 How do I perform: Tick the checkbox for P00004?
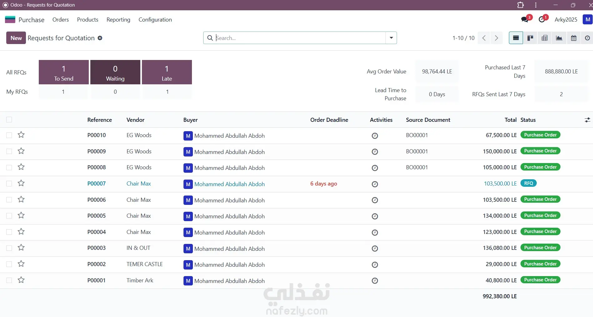(9, 232)
